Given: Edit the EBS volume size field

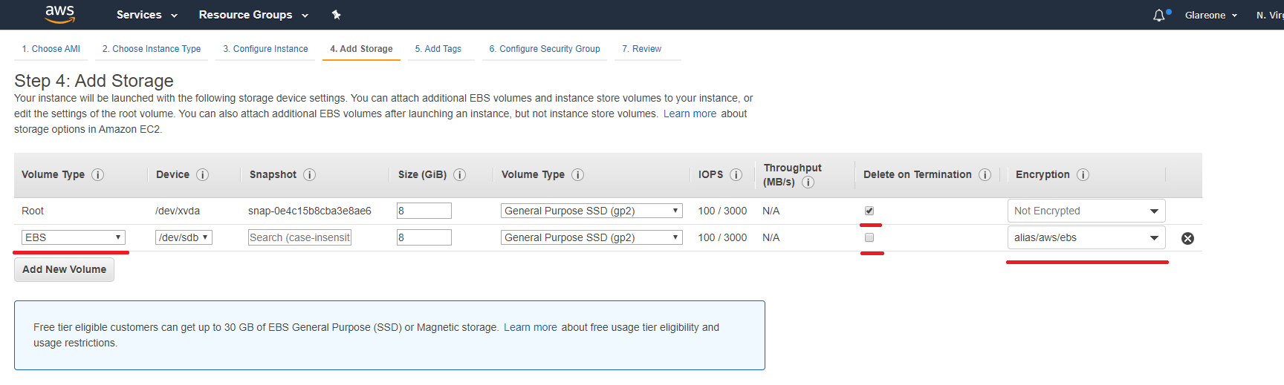Looking at the screenshot, I should (x=424, y=237).
